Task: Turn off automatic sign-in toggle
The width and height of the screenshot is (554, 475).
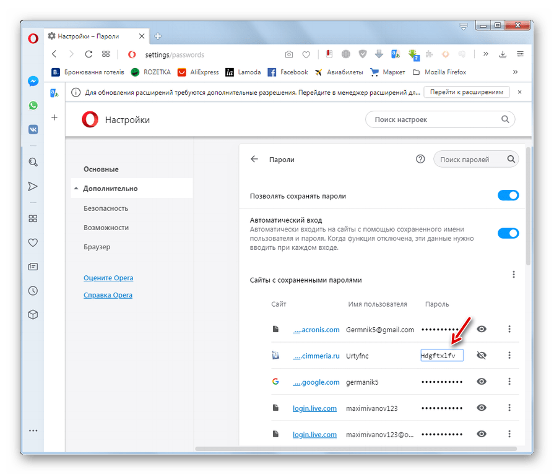Action: 508,233
